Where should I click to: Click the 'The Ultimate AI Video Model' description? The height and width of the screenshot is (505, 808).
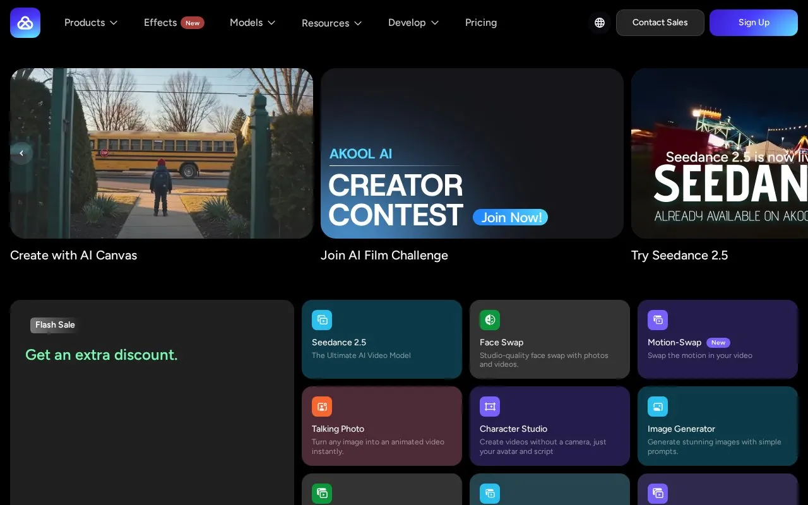click(361, 355)
